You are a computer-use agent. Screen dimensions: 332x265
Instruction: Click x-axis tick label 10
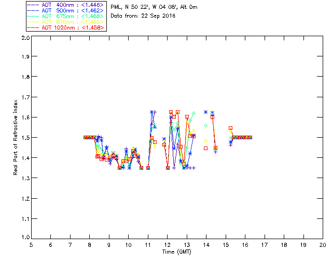(x=128, y=245)
